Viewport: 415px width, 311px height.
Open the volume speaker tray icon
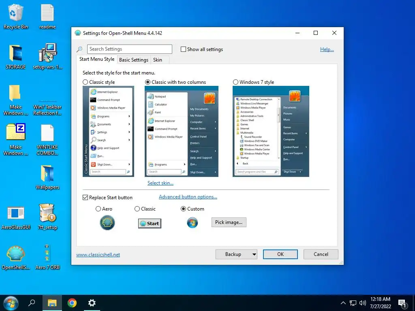[363, 303]
